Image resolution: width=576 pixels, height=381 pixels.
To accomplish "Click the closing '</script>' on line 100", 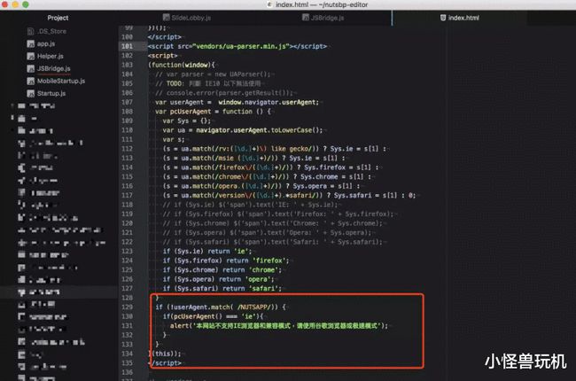I will (164, 37).
